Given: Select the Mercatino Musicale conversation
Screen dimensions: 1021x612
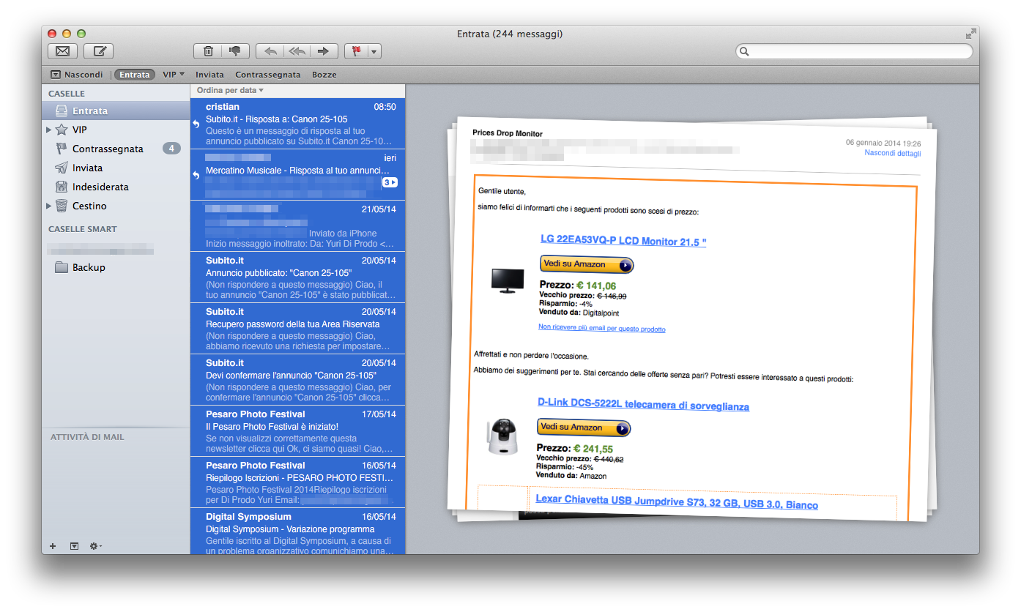Looking at the screenshot, I should tap(297, 175).
